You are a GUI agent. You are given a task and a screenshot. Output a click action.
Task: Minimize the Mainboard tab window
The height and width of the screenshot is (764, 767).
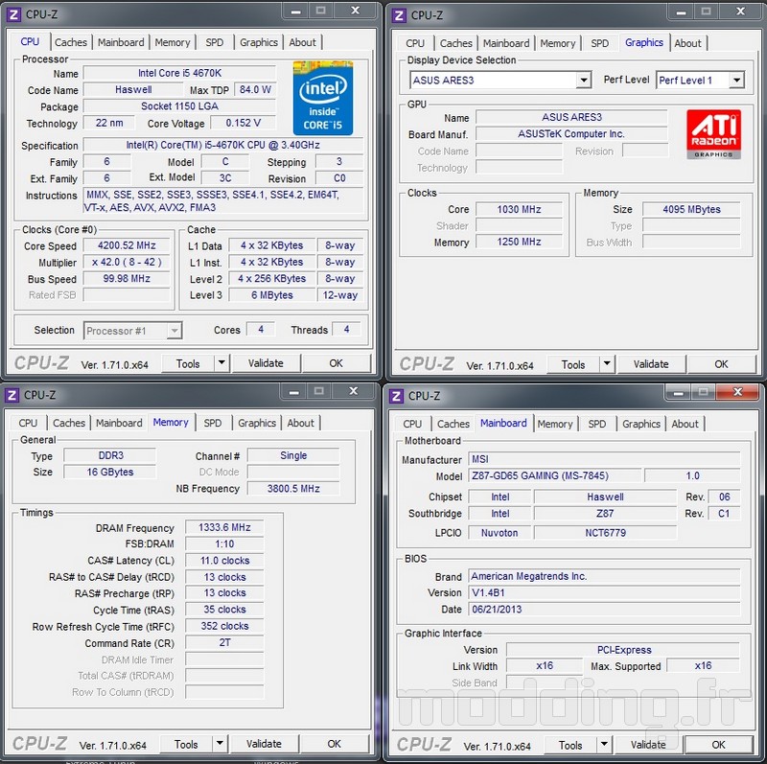click(x=678, y=392)
